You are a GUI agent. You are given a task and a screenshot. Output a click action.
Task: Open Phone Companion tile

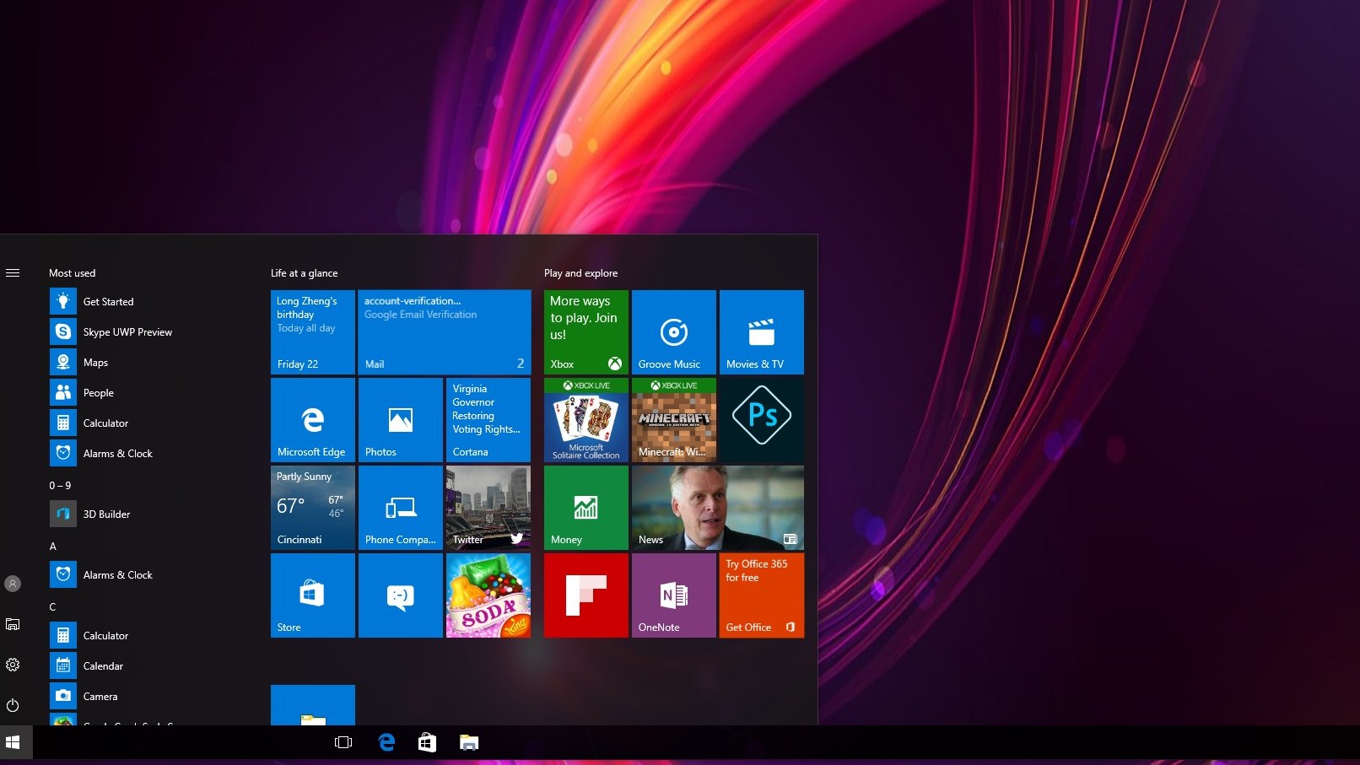click(x=401, y=508)
